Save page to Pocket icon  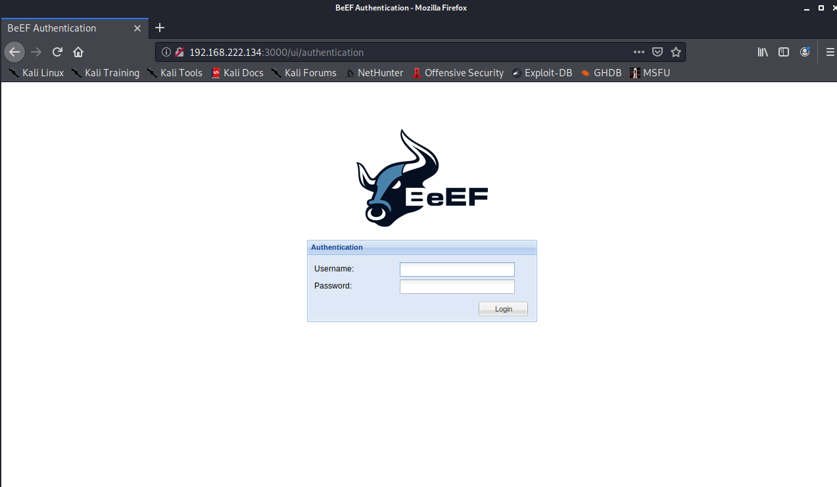(x=658, y=52)
